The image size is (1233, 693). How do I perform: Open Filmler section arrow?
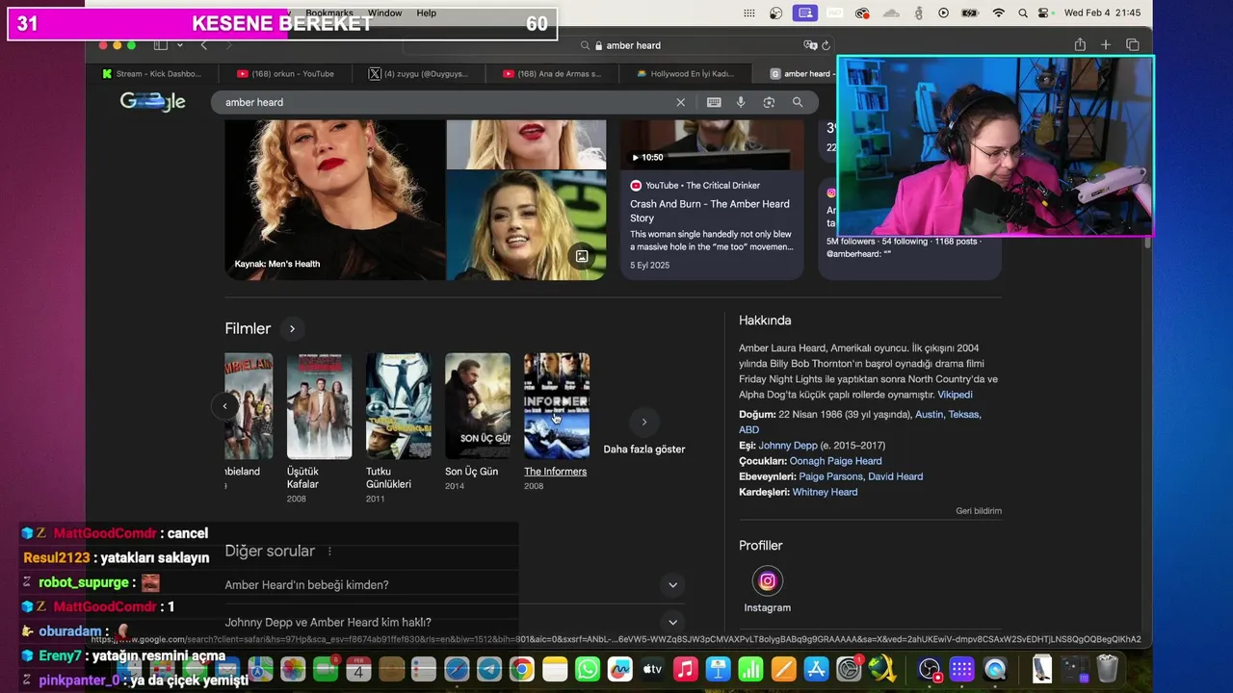click(x=292, y=329)
